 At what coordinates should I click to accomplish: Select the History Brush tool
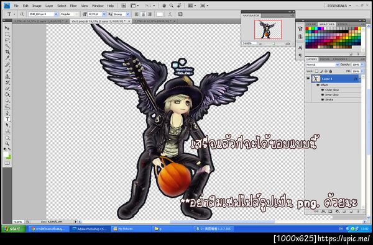click(x=7, y=82)
